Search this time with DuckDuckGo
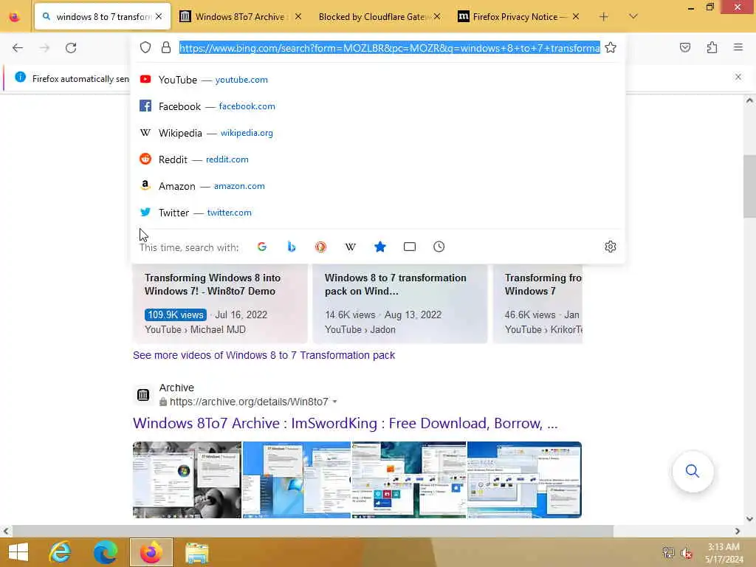 [x=320, y=247]
